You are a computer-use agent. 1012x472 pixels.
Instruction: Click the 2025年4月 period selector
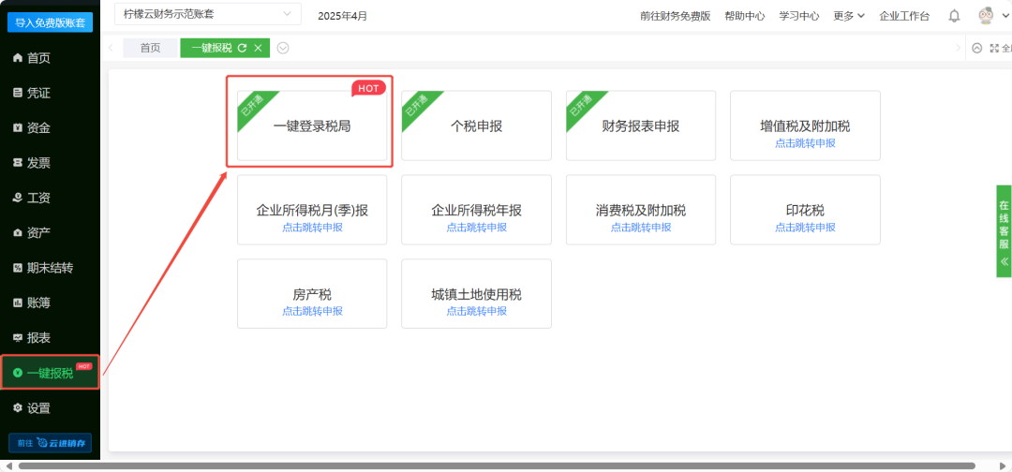click(x=343, y=16)
